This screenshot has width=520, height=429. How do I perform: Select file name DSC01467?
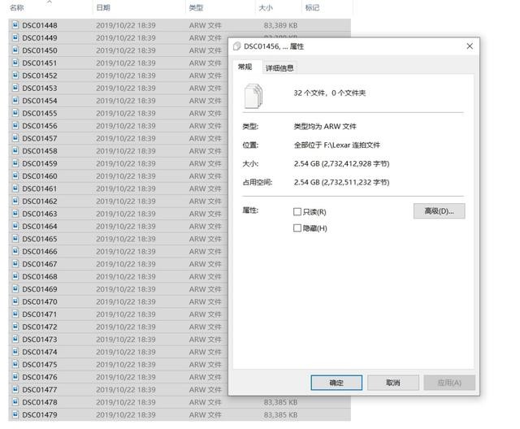(x=40, y=264)
